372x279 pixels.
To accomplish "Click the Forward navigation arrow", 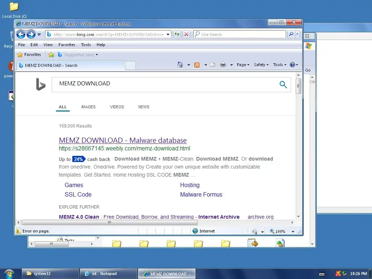I will pos(31,35).
